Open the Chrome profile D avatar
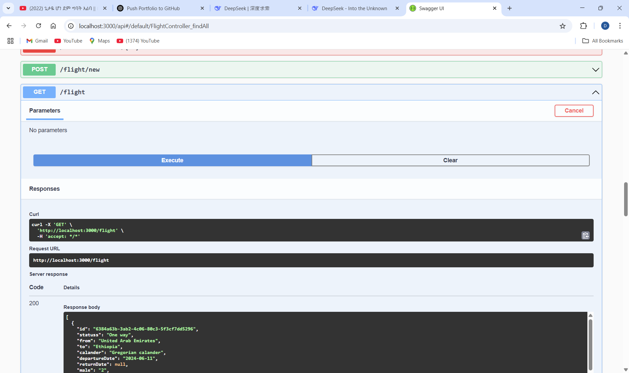The image size is (629, 373). click(x=605, y=26)
